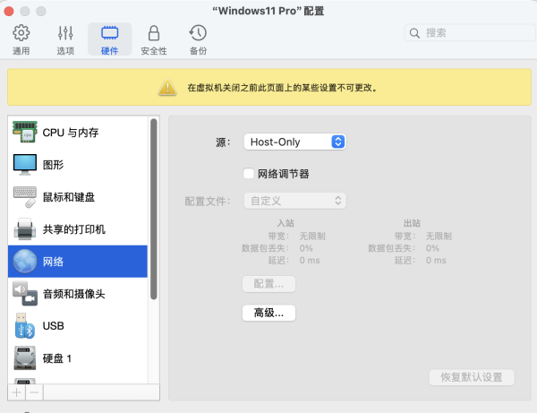Click the 恢复默认设置 button

click(472, 376)
